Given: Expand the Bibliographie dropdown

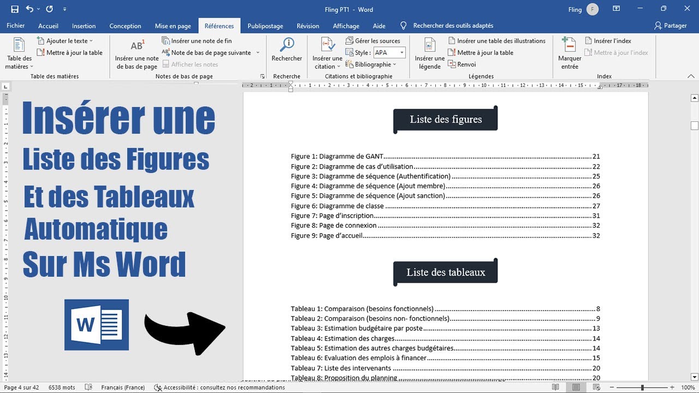Looking at the screenshot, I should click(x=371, y=64).
